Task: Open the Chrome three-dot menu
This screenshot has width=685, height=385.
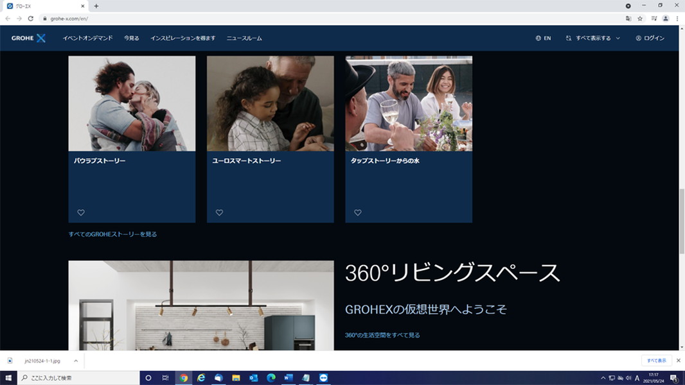Action: tap(677, 19)
